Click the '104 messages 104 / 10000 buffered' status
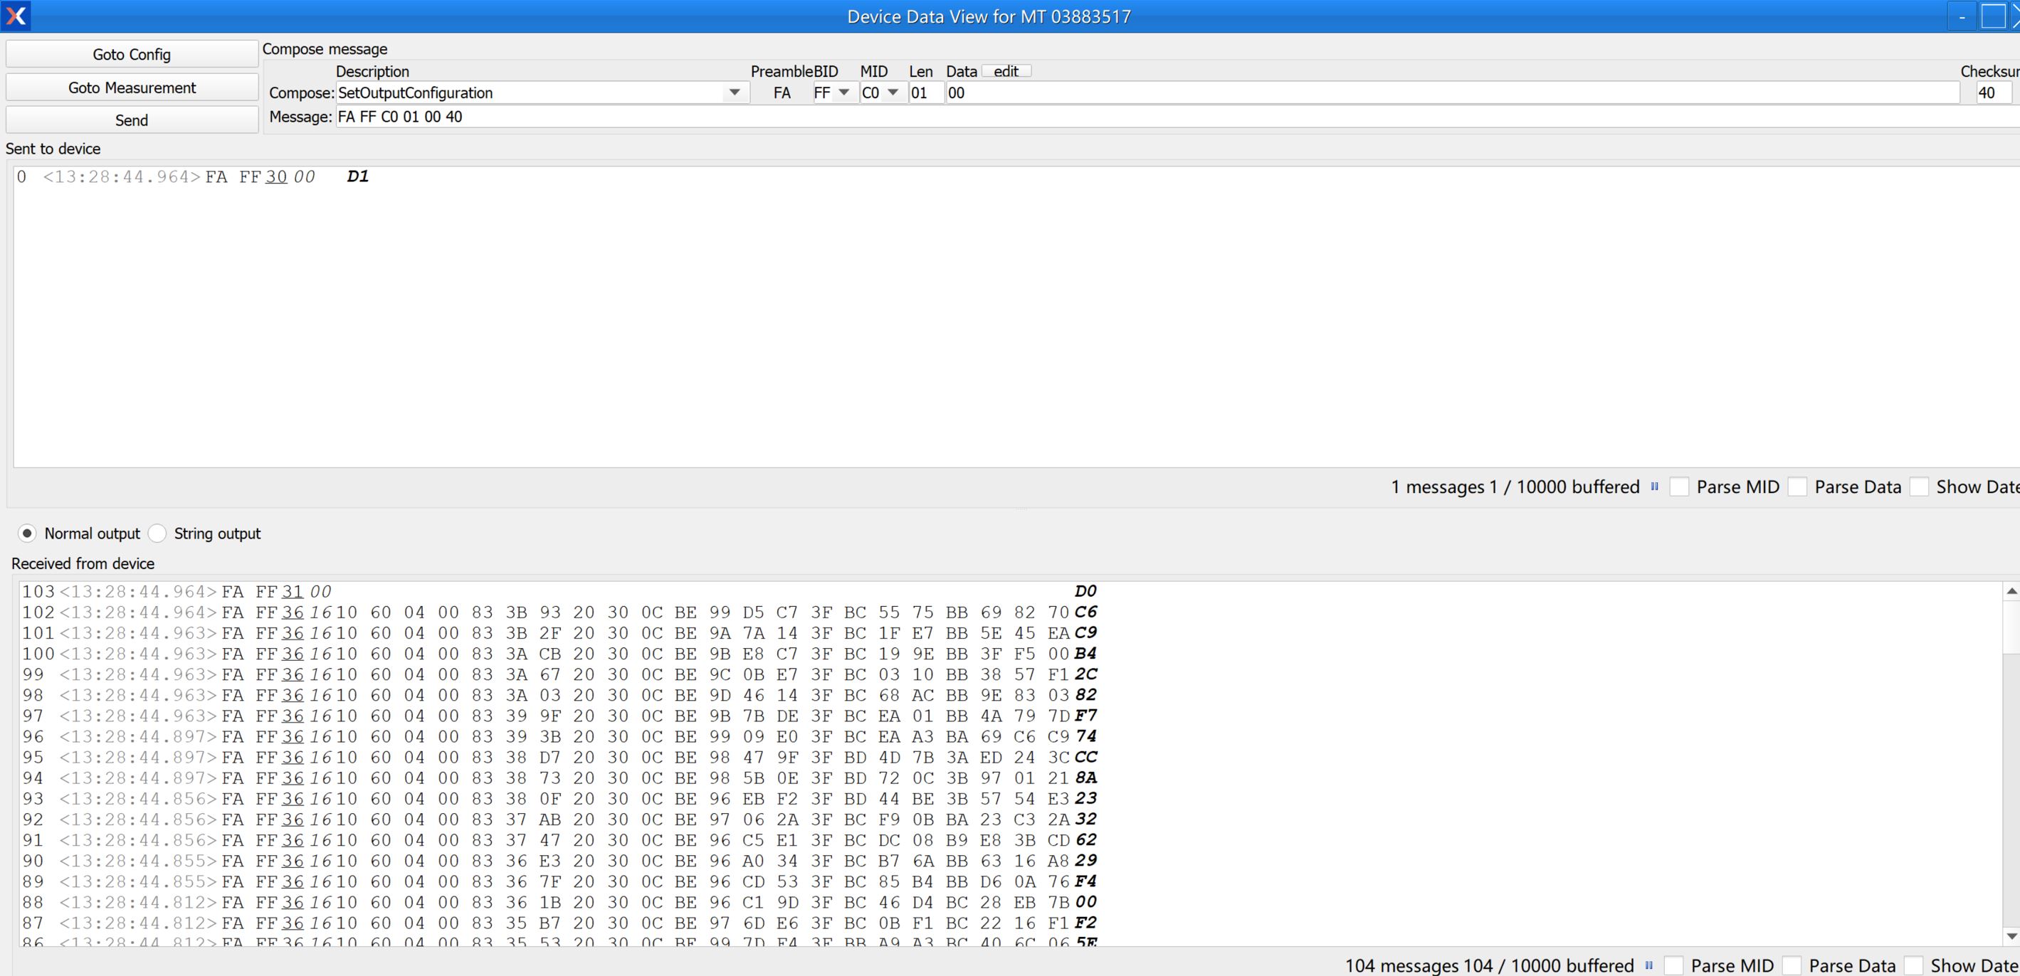The image size is (2020, 976). click(x=1490, y=966)
